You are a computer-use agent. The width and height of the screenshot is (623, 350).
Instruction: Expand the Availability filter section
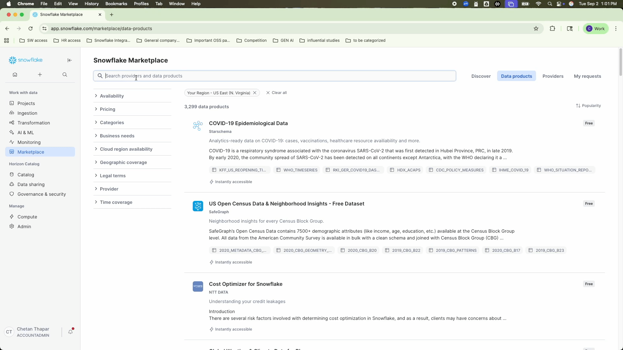tap(112, 96)
